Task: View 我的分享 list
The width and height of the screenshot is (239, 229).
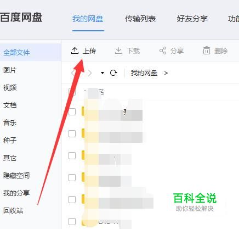Action: pyautogui.click(x=16, y=193)
